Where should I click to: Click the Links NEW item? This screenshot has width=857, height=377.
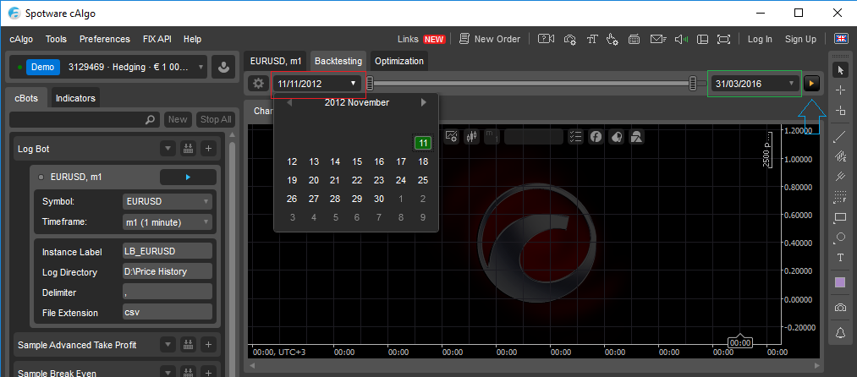(420, 39)
